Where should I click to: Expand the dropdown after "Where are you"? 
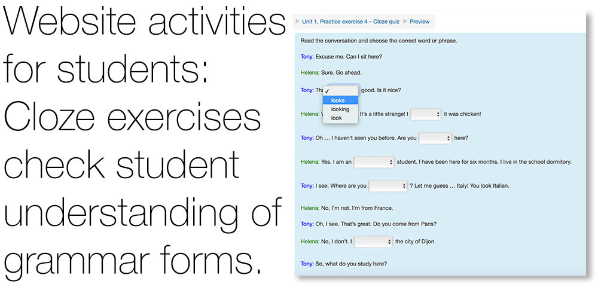click(x=388, y=186)
